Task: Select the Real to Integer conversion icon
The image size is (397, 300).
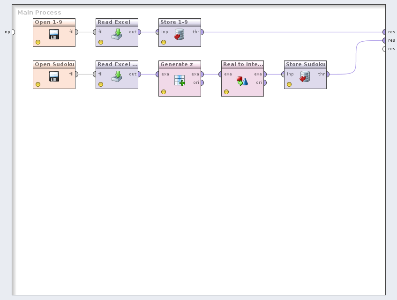Action: (242, 81)
